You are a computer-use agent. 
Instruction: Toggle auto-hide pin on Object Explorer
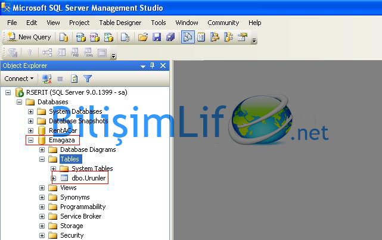[153, 66]
